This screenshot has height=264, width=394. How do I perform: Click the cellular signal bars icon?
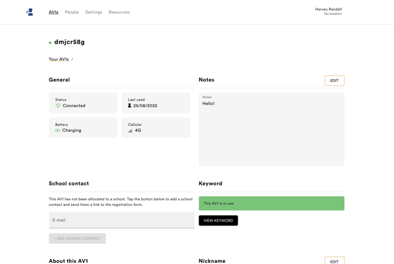(130, 131)
